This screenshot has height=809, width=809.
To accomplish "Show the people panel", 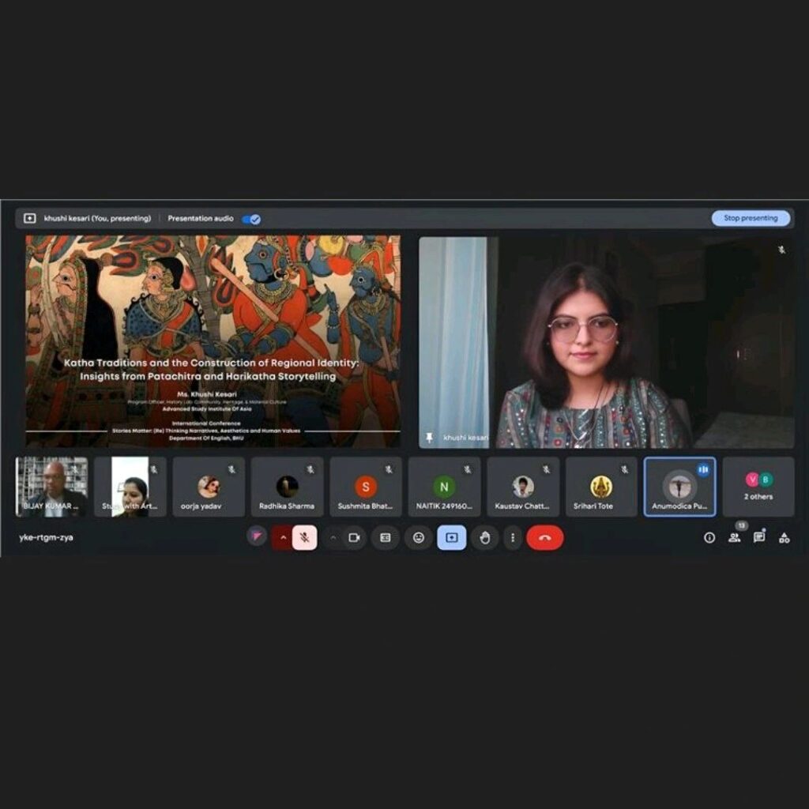I will pos(735,538).
